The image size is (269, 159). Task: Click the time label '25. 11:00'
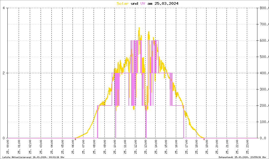point(125,147)
